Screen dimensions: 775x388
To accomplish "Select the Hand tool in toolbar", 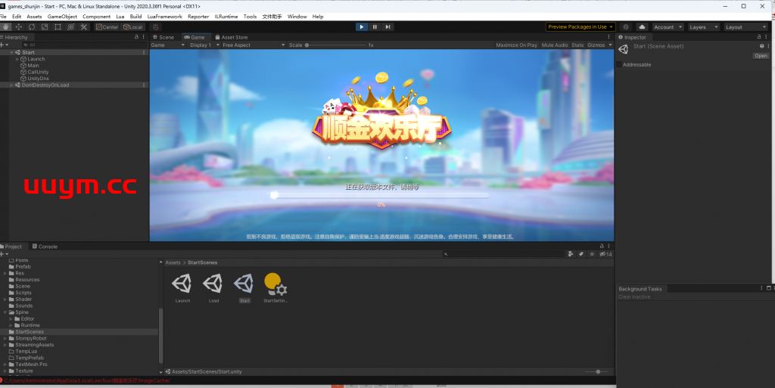I will click(x=6, y=27).
